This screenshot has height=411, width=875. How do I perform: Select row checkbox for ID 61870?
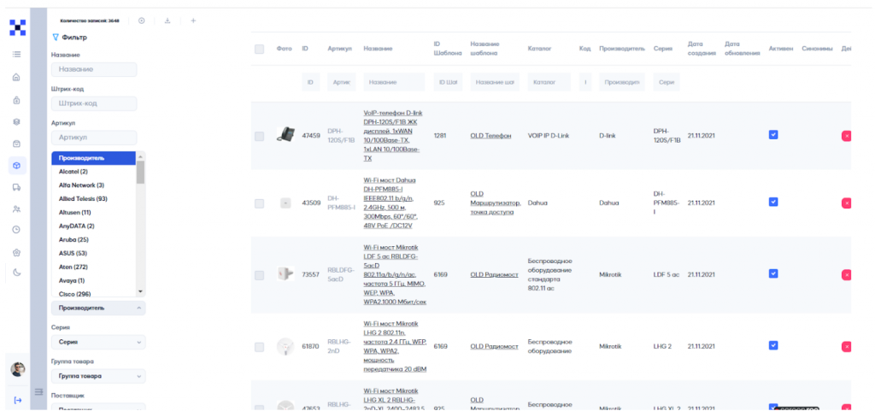[259, 347]
